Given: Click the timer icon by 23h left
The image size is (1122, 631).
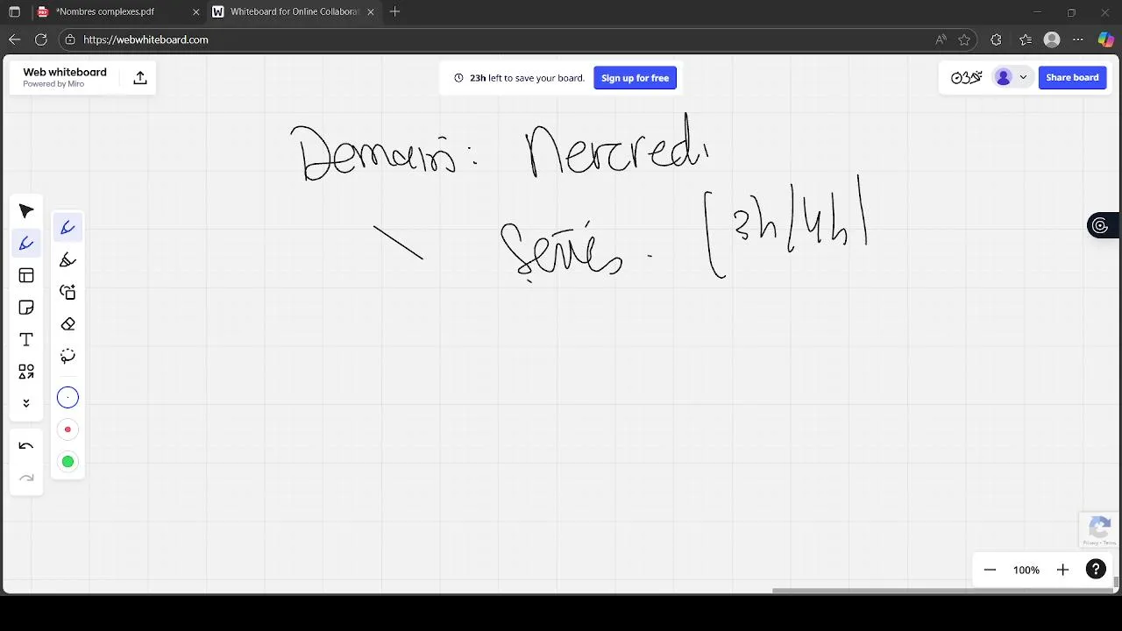Looking at the screenshot, I should (x=458, y=78).
